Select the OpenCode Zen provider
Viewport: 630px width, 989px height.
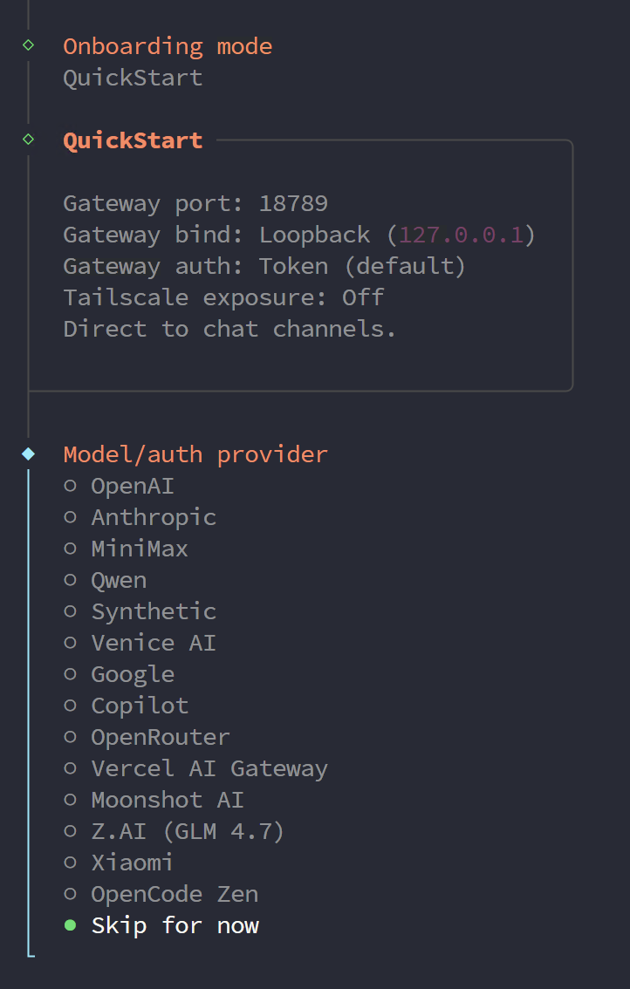(175, 893)
